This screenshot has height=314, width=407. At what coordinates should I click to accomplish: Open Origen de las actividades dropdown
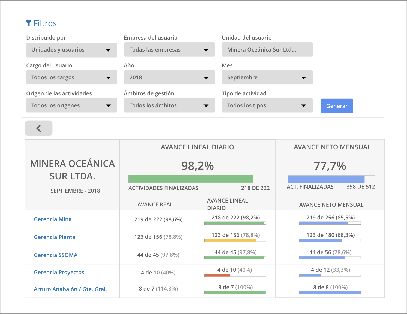(x=71, y=105)
